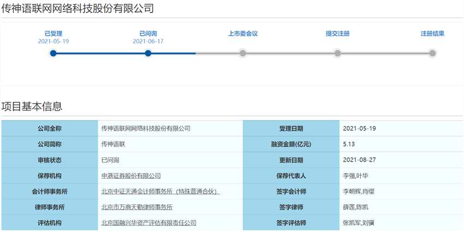Click the 公司全称 header cell

pyautogui.click(x=50, y=129)
